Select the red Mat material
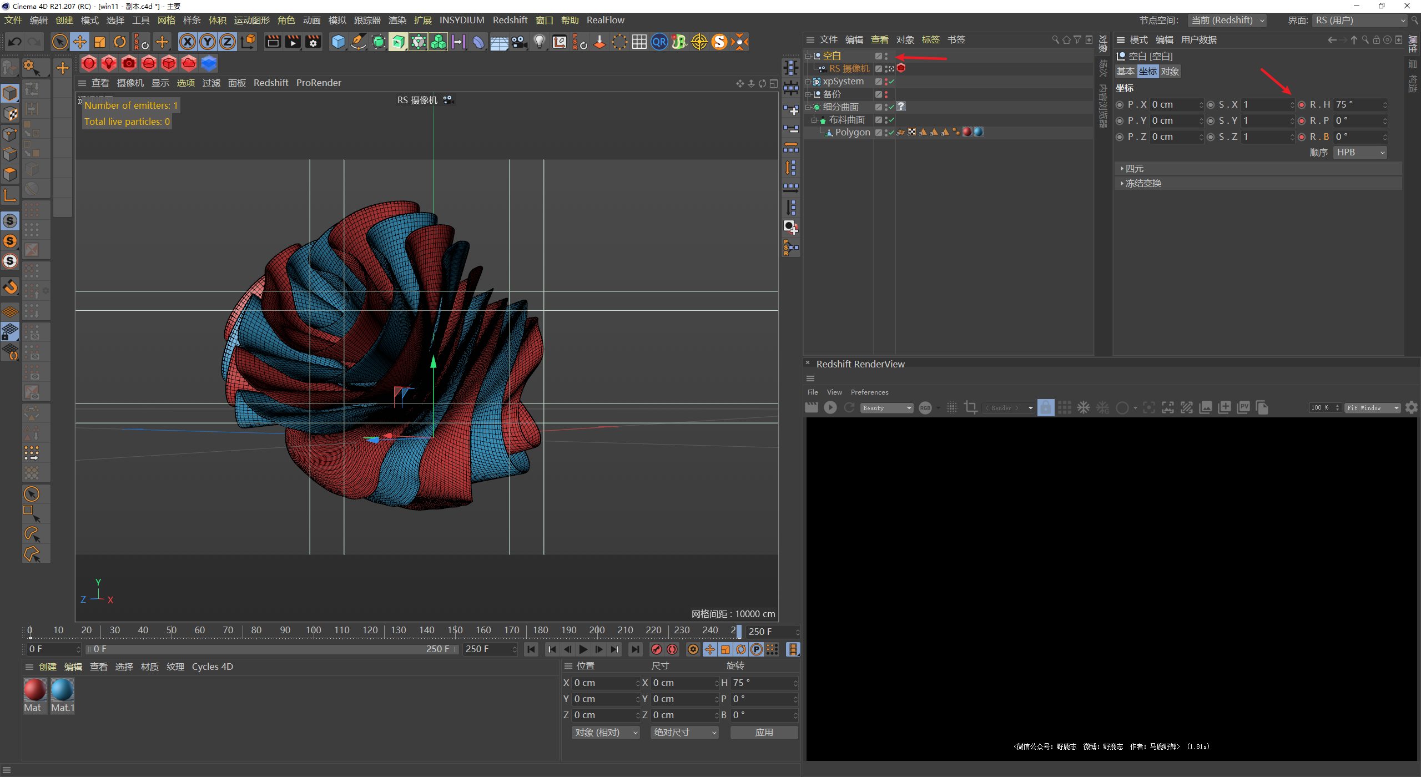The image size is (1421, 777). [x=34, y=695]
